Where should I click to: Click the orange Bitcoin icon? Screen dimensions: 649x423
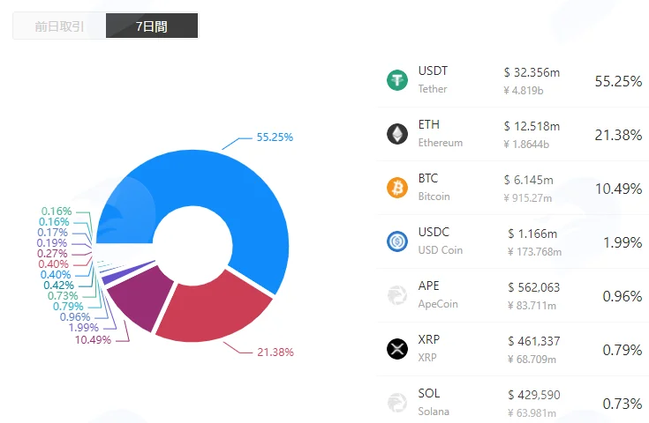coord(397,188)
